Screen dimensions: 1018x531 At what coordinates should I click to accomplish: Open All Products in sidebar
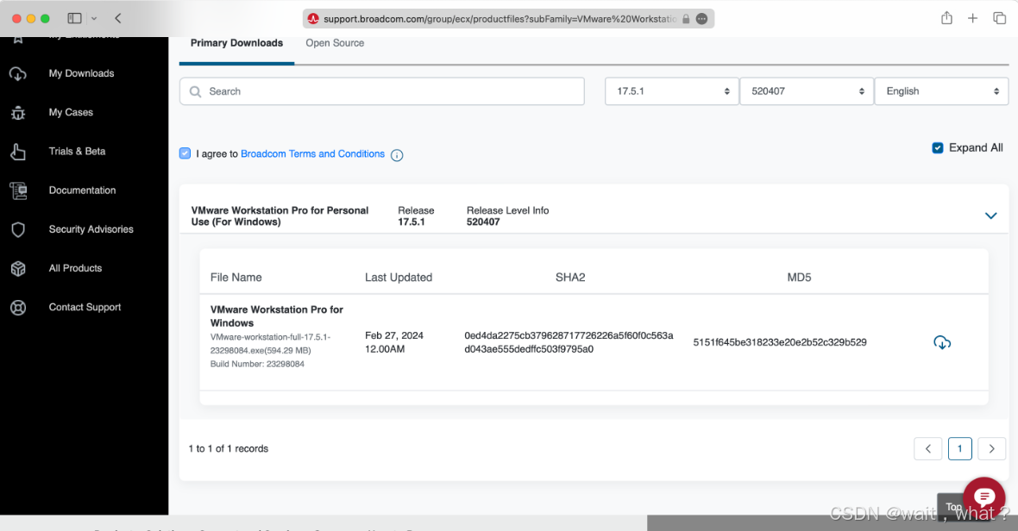(x=75, y=268)
